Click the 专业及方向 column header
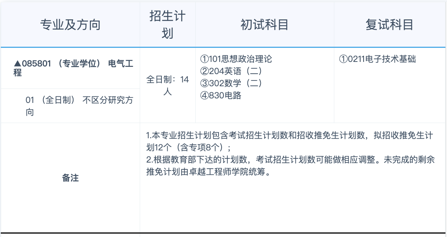 pyautogui.click(x=70, y=25)
